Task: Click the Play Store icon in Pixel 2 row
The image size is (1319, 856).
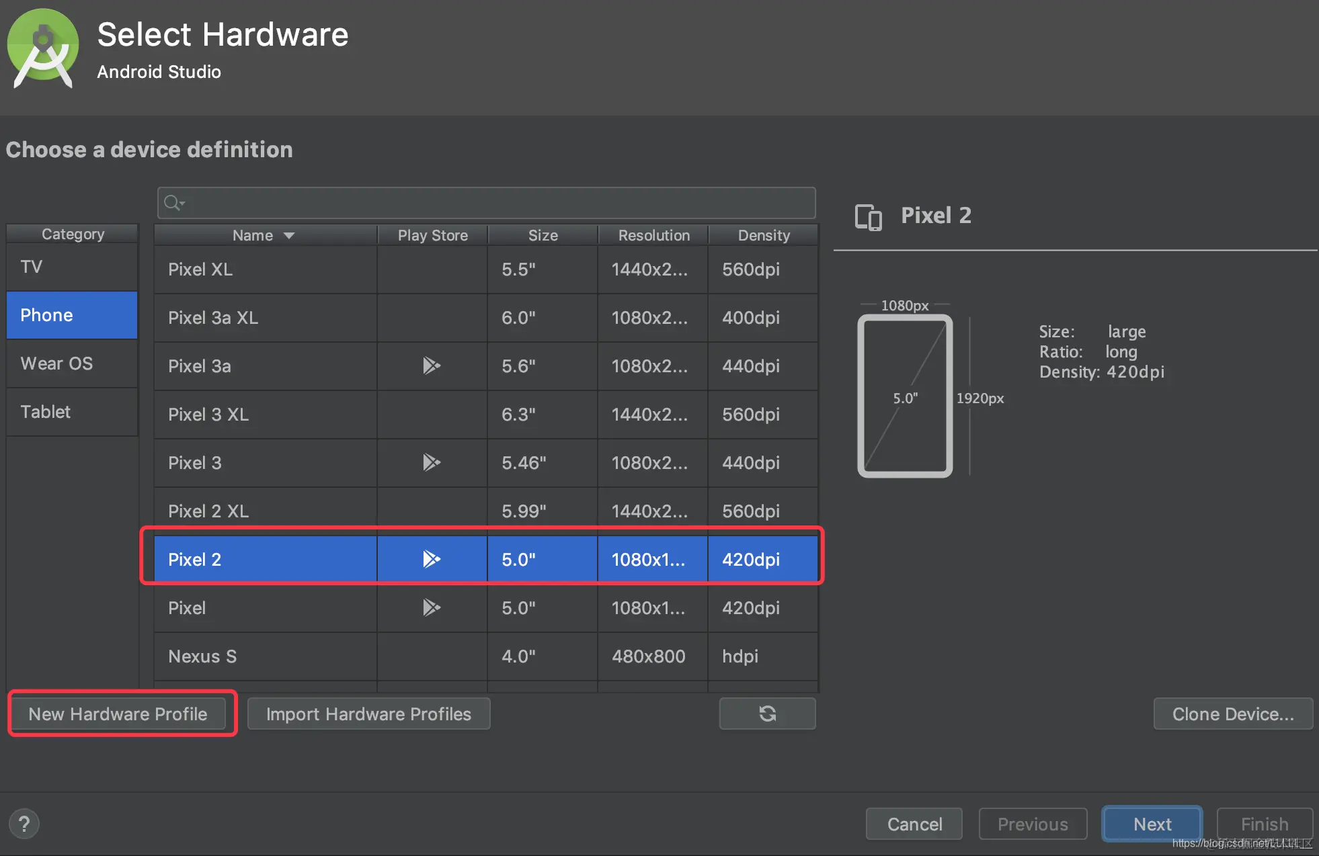Action: (431, 559)
